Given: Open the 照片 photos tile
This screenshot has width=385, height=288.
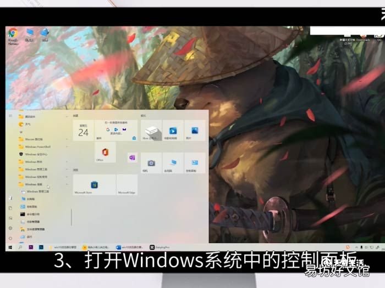Looking at the screenshot, I should (x=195, y=131).
